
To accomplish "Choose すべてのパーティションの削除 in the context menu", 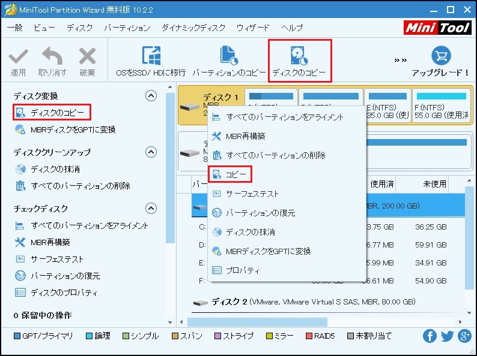I will point(287,155).
